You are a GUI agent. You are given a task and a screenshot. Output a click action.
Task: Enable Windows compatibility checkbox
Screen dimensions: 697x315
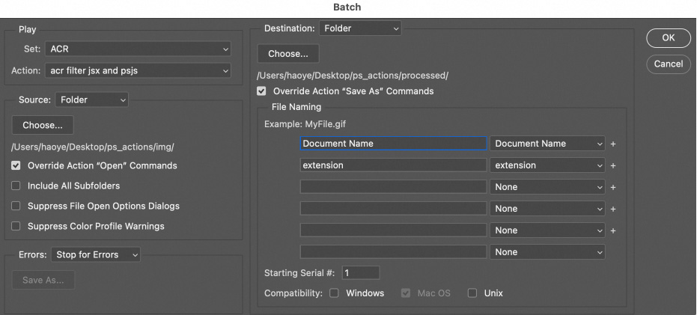(334, 293)
